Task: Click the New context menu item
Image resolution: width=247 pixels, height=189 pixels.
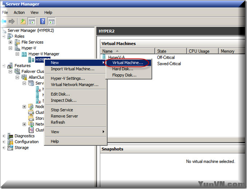Action: (x=75, y=63)
